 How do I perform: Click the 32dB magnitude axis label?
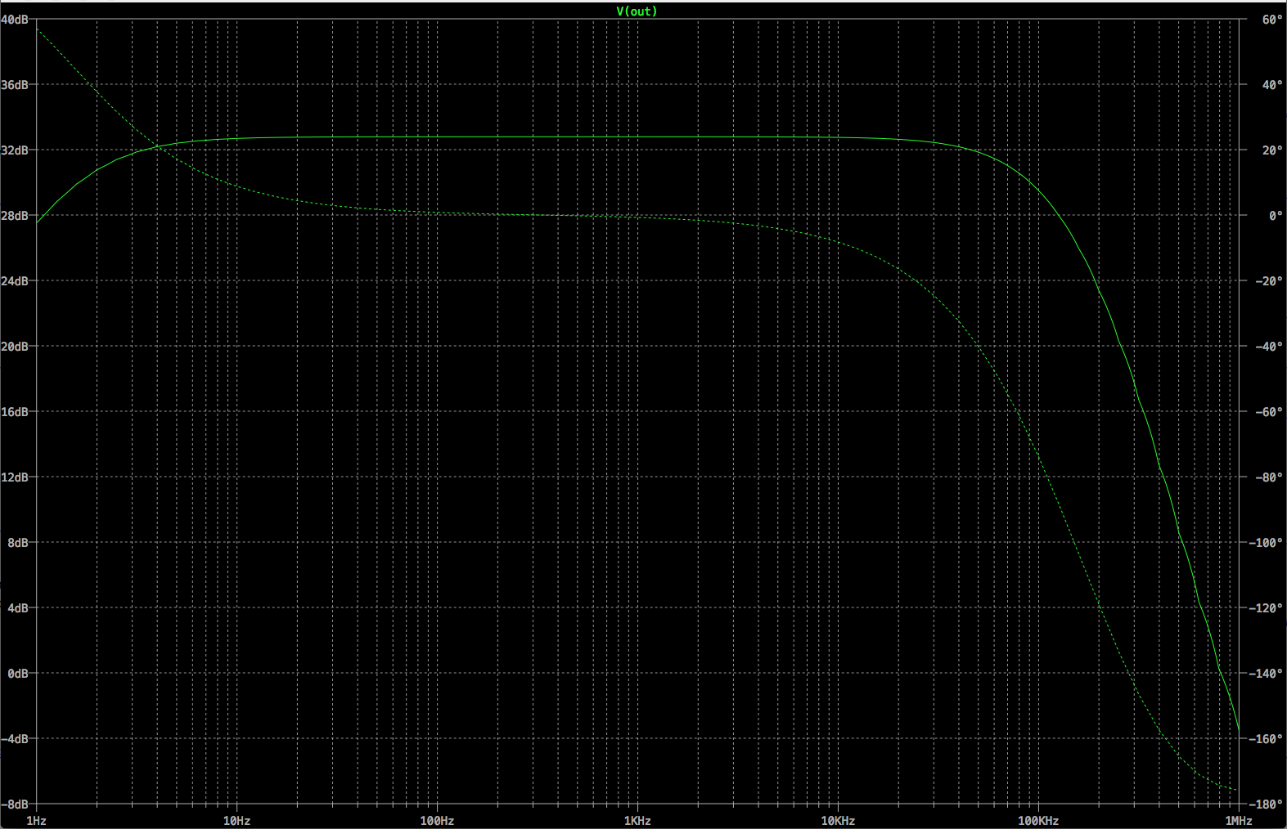[x=15, y=150]
